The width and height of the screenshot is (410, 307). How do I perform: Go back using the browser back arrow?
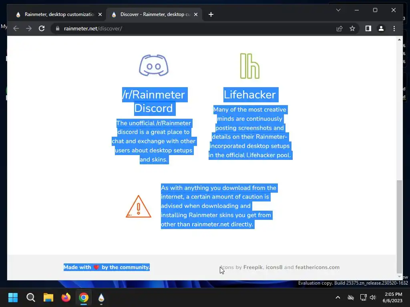(x=16, y=28)
